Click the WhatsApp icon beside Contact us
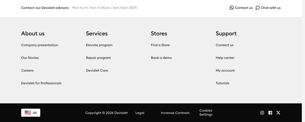305x122 pixels. coord(232,8)
